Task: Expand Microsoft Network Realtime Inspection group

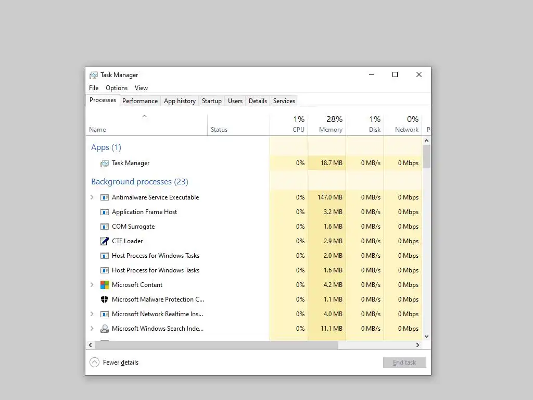Action: pos(92,314)
